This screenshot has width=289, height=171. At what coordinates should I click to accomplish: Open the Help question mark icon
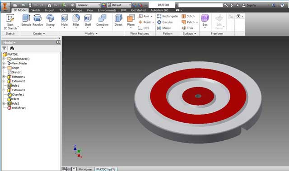[282, 5]
